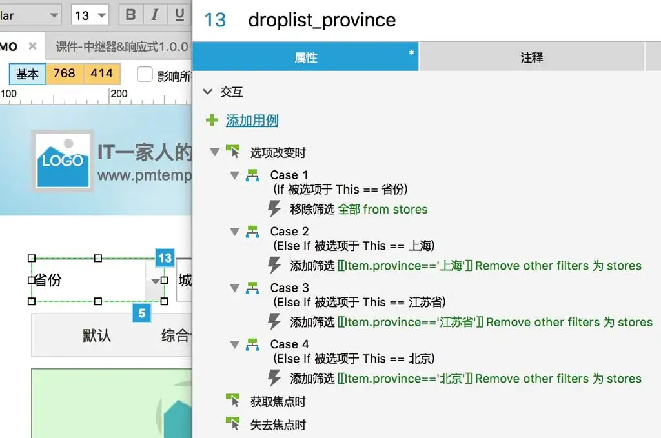Open the 省份 droplist on canvas
This screenshot has width=661, height=438.
coord(154,281)
